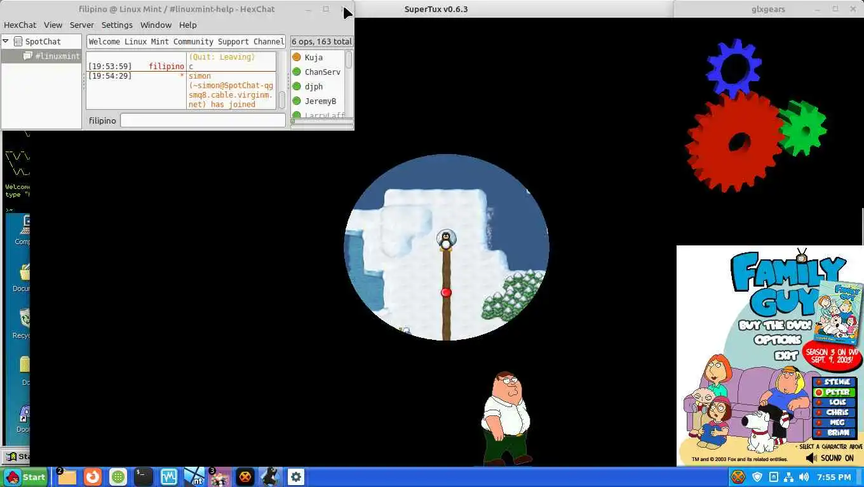Open the shield security tray icon
The image size is (864, 487).
coord(757,477)
